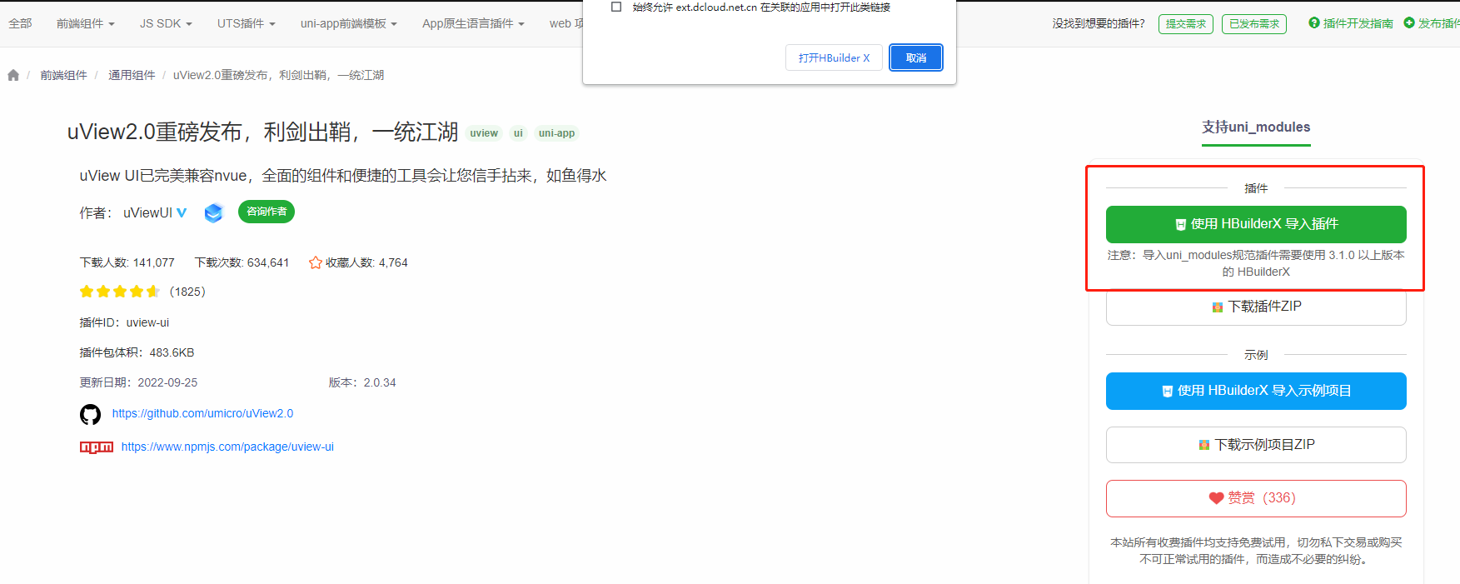The height and width of the screenshot is (584, 1460).
Task: Click the 插件开发指南 question icon link
Action: pos(1350,23)
